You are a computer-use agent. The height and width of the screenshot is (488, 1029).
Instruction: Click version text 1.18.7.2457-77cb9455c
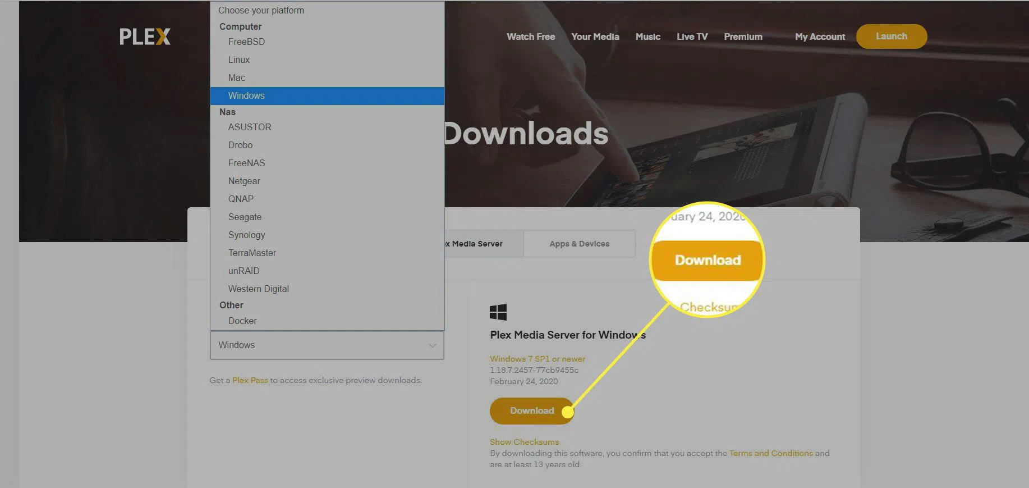click(534, 370)
